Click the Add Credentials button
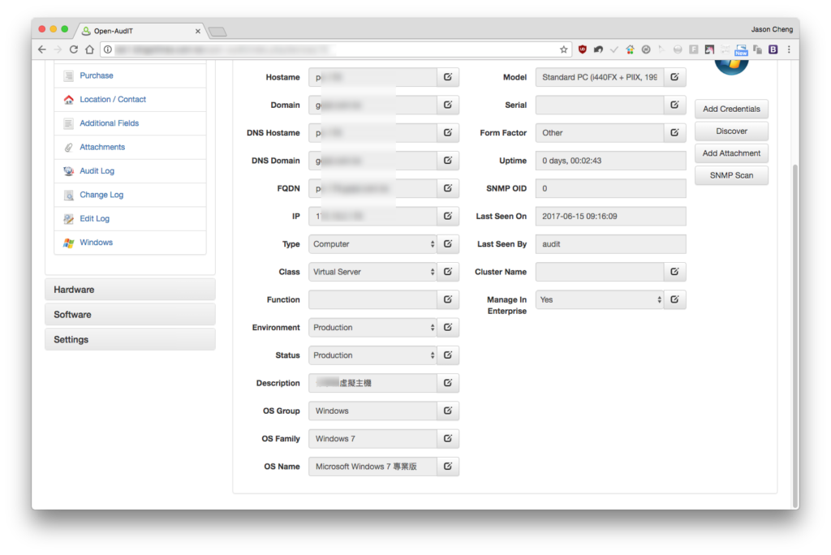The width and height of the screenshot is (831, 555). tap(731, 110)
